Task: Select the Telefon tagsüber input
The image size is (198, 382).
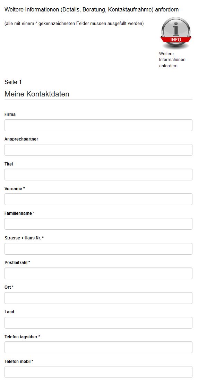Action: click(x=98, y=347)
